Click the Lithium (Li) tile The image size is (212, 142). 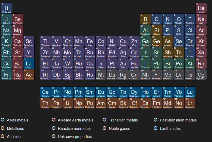[x=7, y=19]
